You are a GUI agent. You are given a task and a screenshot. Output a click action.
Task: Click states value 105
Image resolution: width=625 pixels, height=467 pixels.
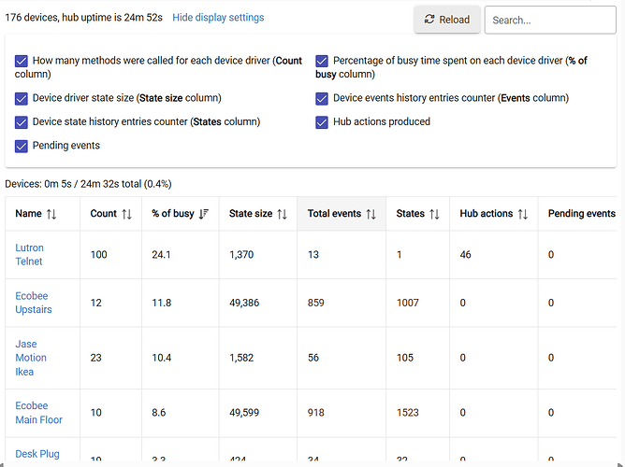click(x=405, y=358)
